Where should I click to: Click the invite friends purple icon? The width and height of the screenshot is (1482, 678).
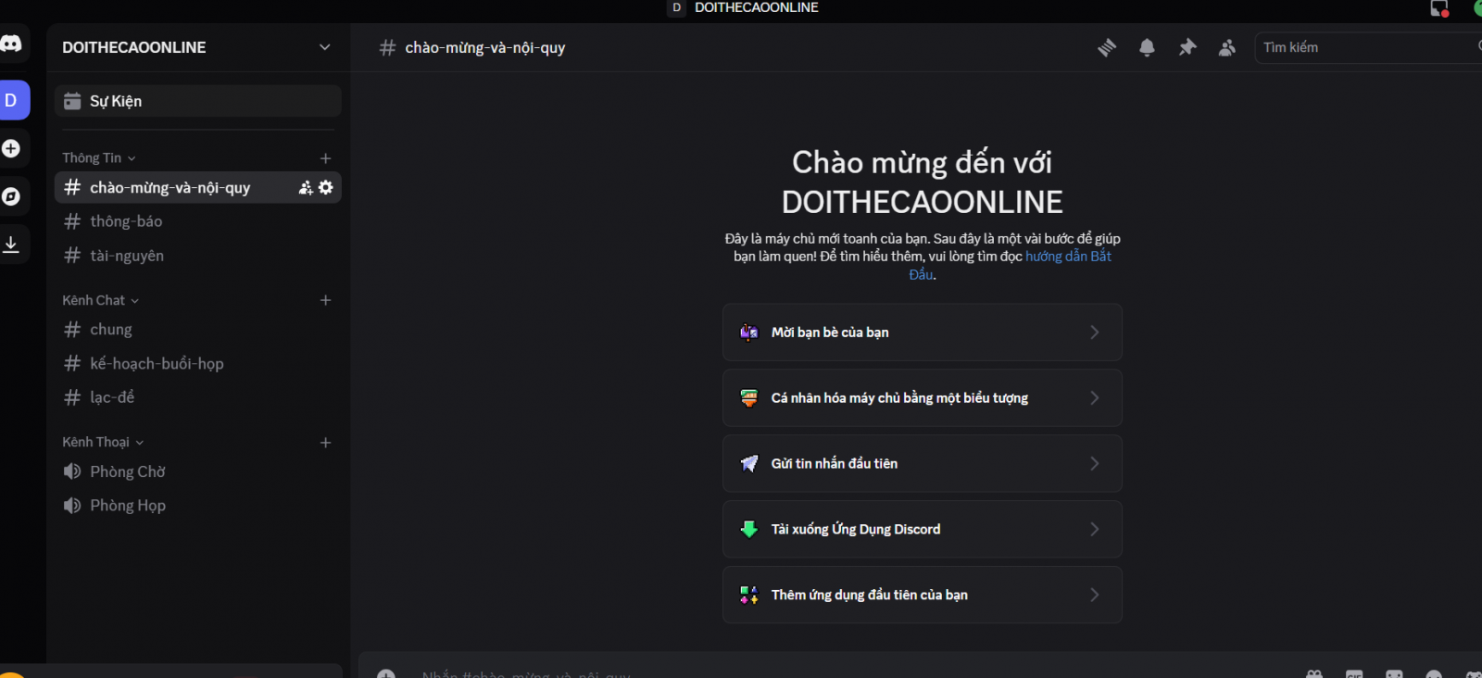[x=749, y=333]
